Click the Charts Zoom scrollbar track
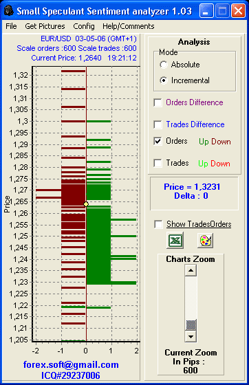 [x=191, y=298]
